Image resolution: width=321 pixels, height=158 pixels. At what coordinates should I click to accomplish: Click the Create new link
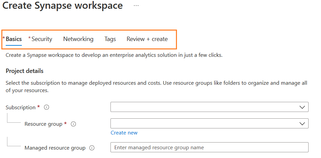click(x=124, y=133)
